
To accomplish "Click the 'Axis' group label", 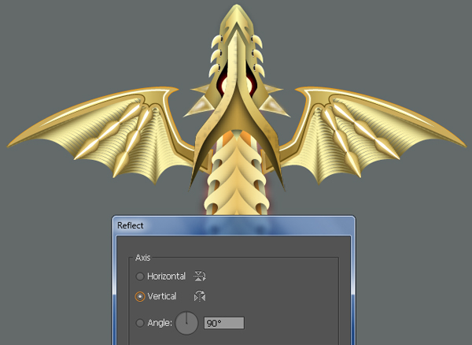I will [142, 258].
